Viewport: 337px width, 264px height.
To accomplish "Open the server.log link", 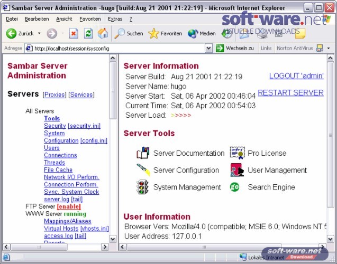I will tap(57, 199).
